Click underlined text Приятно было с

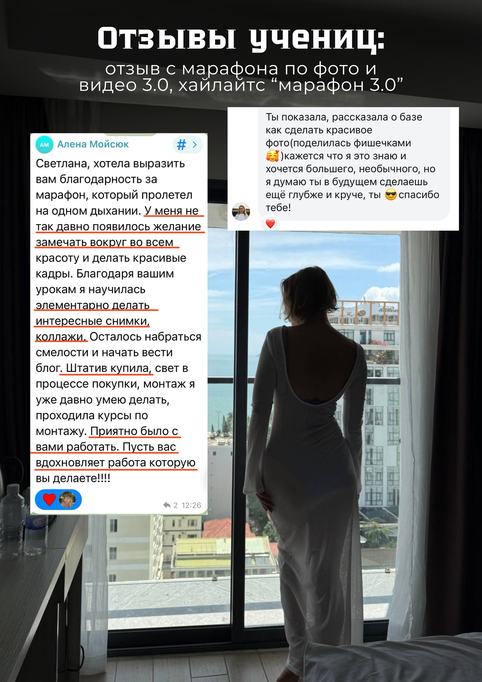[x=134, y=431]
